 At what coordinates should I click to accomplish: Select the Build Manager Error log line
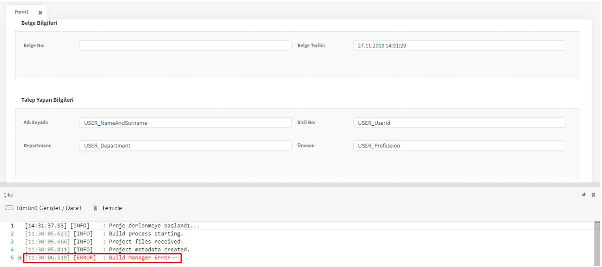click(102, 258)
